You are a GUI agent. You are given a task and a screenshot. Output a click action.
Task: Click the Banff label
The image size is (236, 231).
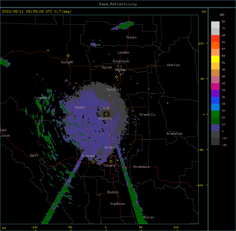point(34,156)
